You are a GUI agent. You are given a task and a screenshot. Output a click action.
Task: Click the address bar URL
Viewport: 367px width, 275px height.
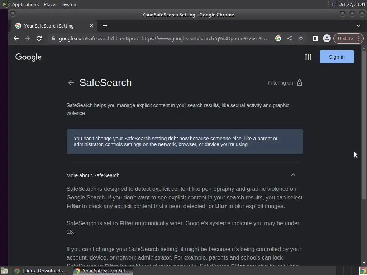coord(164,38)
